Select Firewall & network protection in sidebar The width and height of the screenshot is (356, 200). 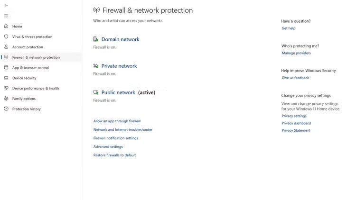[x=36, y=57]
